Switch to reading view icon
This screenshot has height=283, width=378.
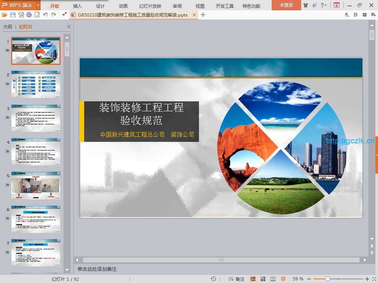click(x=273, y=279)
